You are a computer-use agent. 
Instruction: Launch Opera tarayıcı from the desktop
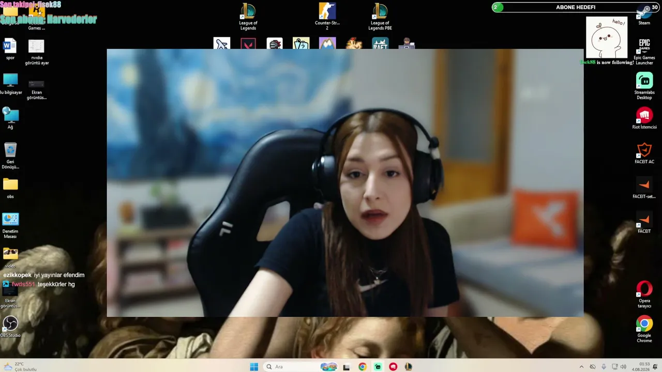[644, 295]
